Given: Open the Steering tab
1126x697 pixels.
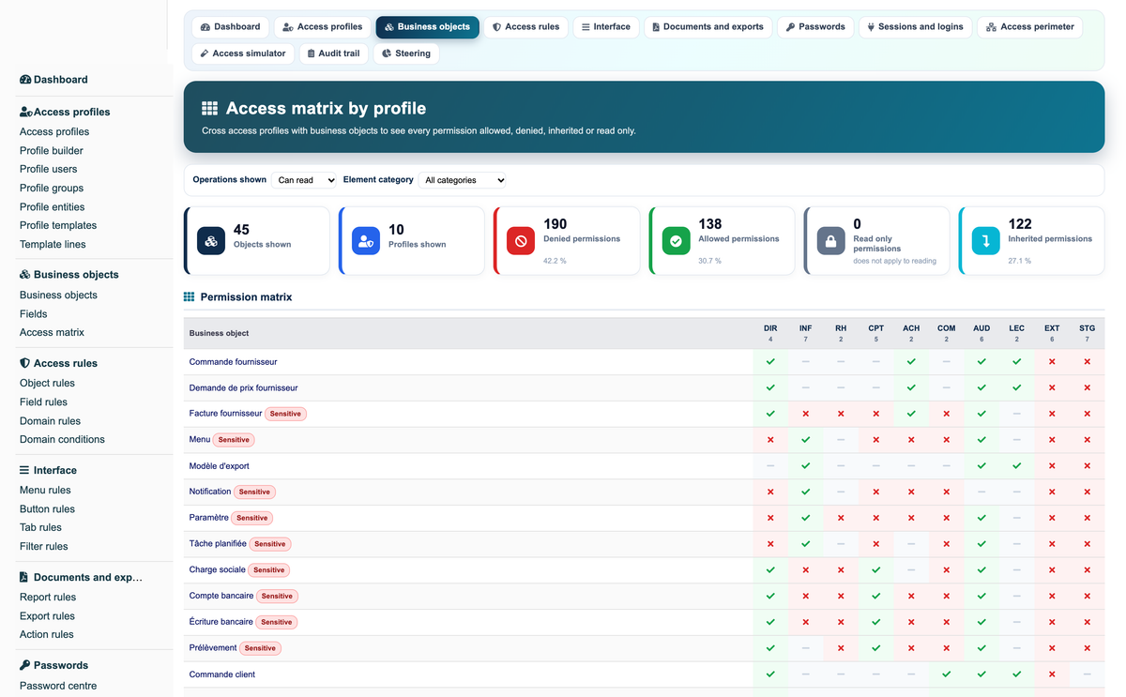Looking at the screenshot, I should [406, 53].
